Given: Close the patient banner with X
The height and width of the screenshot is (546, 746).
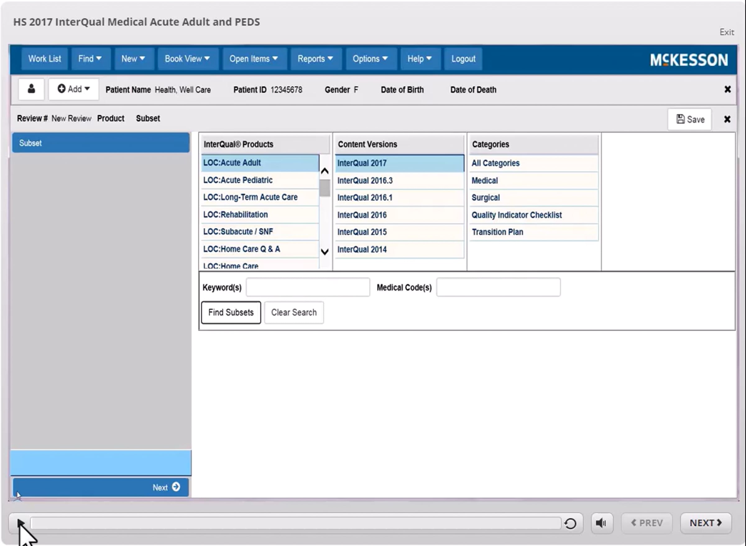Looking at the screenshot, I should 727,89.
